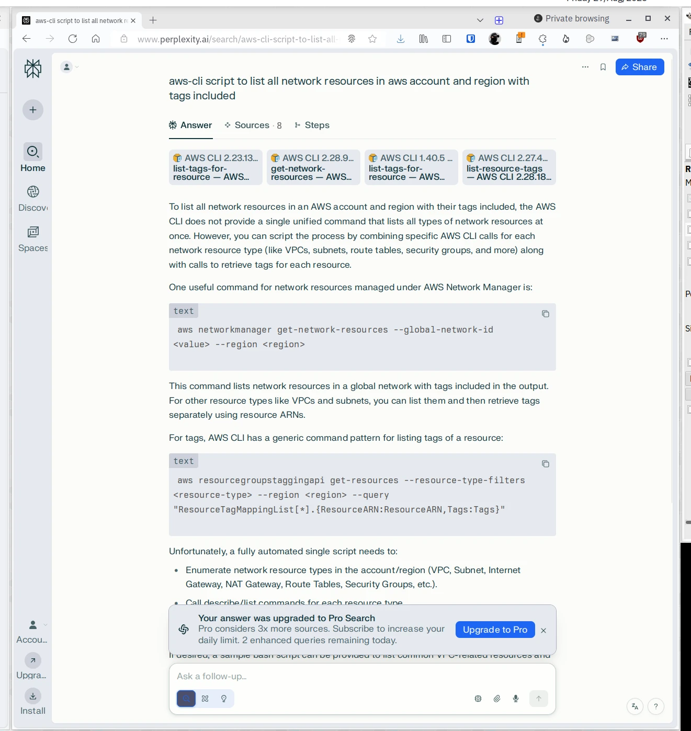The height and width of the screenshot is (731, 691).
Task: Click the Upgrade arrow icon in sidebar
Action: (x=33, y=660)
